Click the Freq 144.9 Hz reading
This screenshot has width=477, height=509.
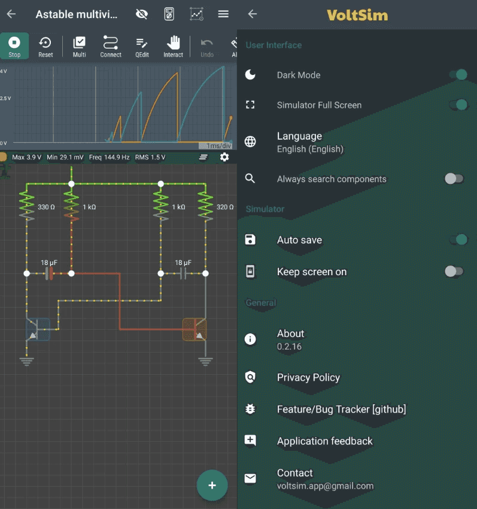click(x=109, y=158)
